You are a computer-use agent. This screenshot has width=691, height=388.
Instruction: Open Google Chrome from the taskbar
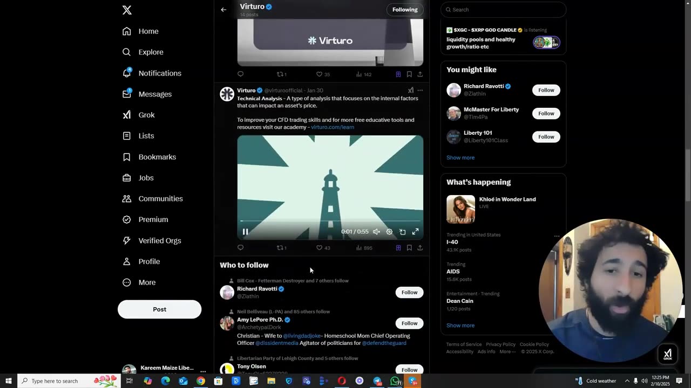pyautogui.click(x=201, y=381)
